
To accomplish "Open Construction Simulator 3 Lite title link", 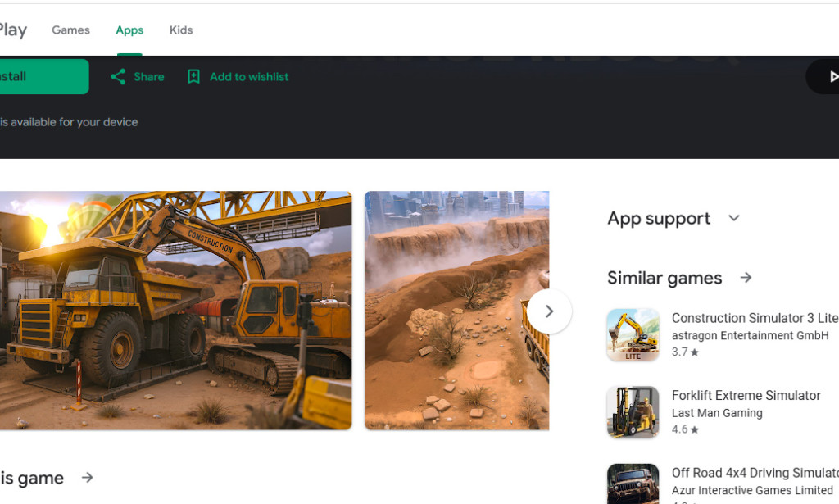I will [x=754, y=318].
